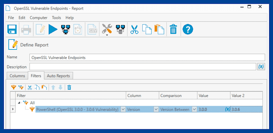
Task: Click the Define Report pencil toolbar icon
Action: pyautogui.click(x=40, y=29)
